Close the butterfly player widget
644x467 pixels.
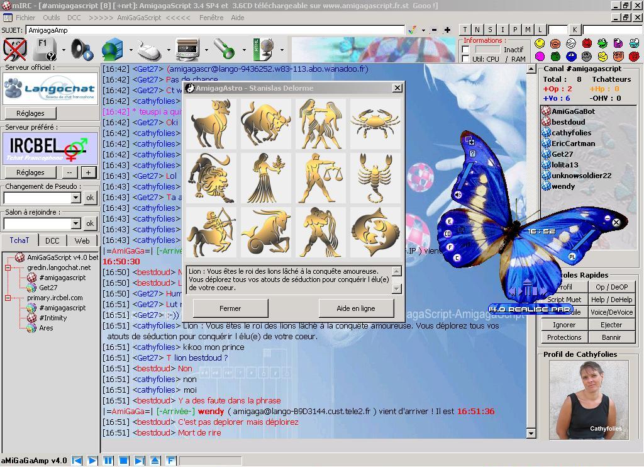coord(616,222)
